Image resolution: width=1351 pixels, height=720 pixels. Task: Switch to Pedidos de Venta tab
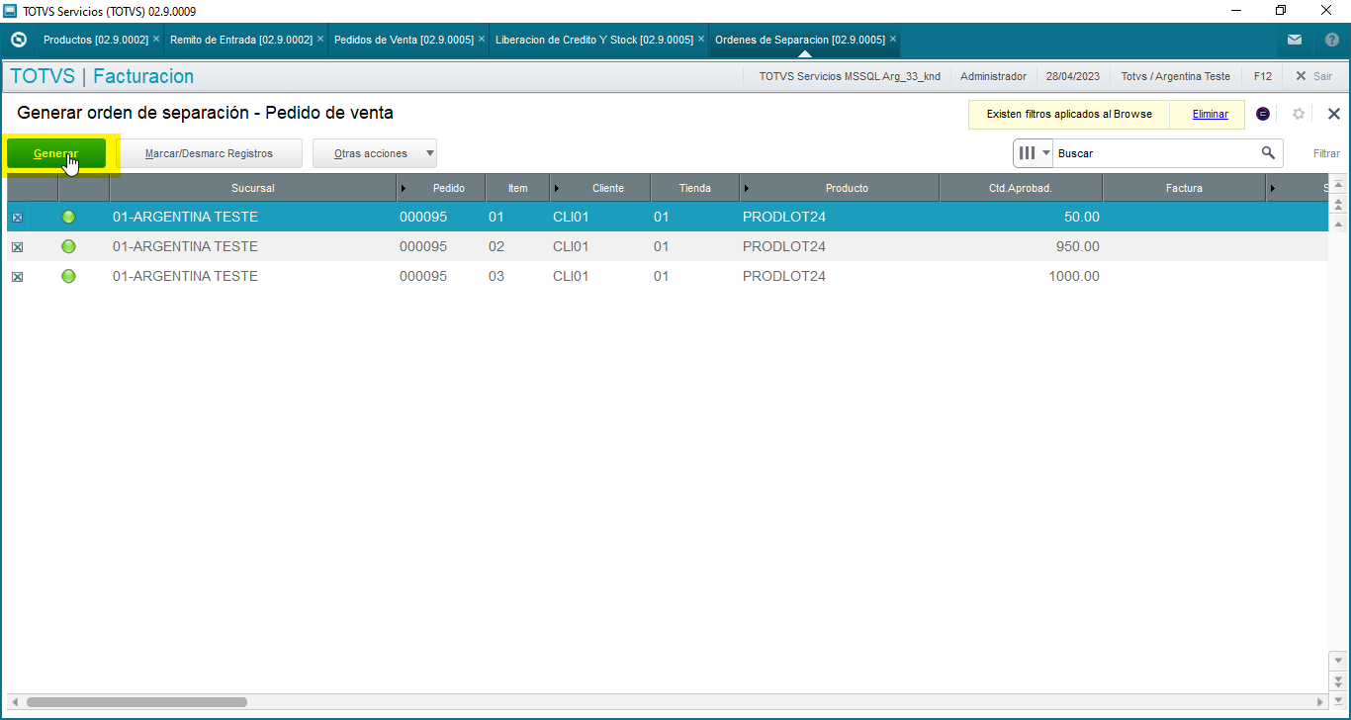[x=404, y=40]
